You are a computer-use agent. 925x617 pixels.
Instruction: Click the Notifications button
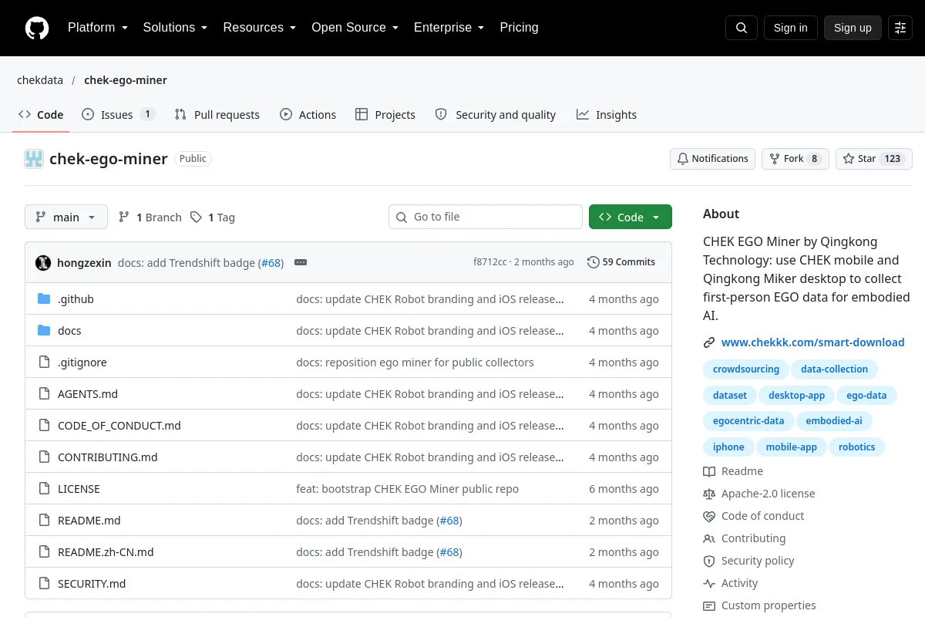coord(712,159)
